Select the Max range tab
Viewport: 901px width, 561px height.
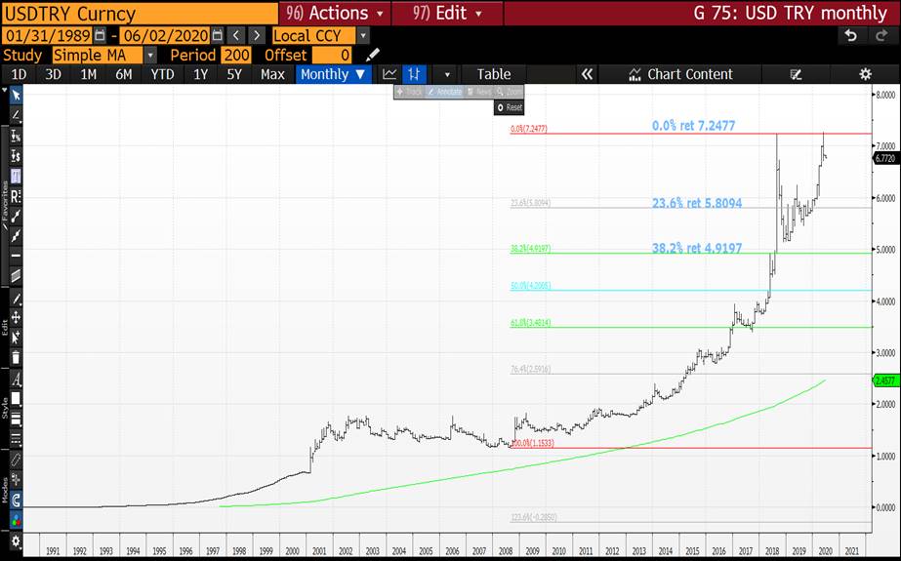tap(272, 74)
